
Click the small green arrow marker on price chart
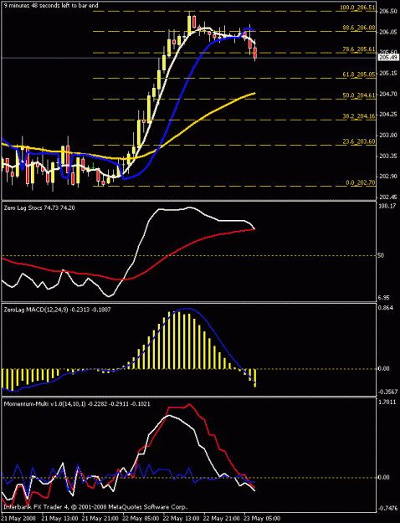(x=93, y=166)
